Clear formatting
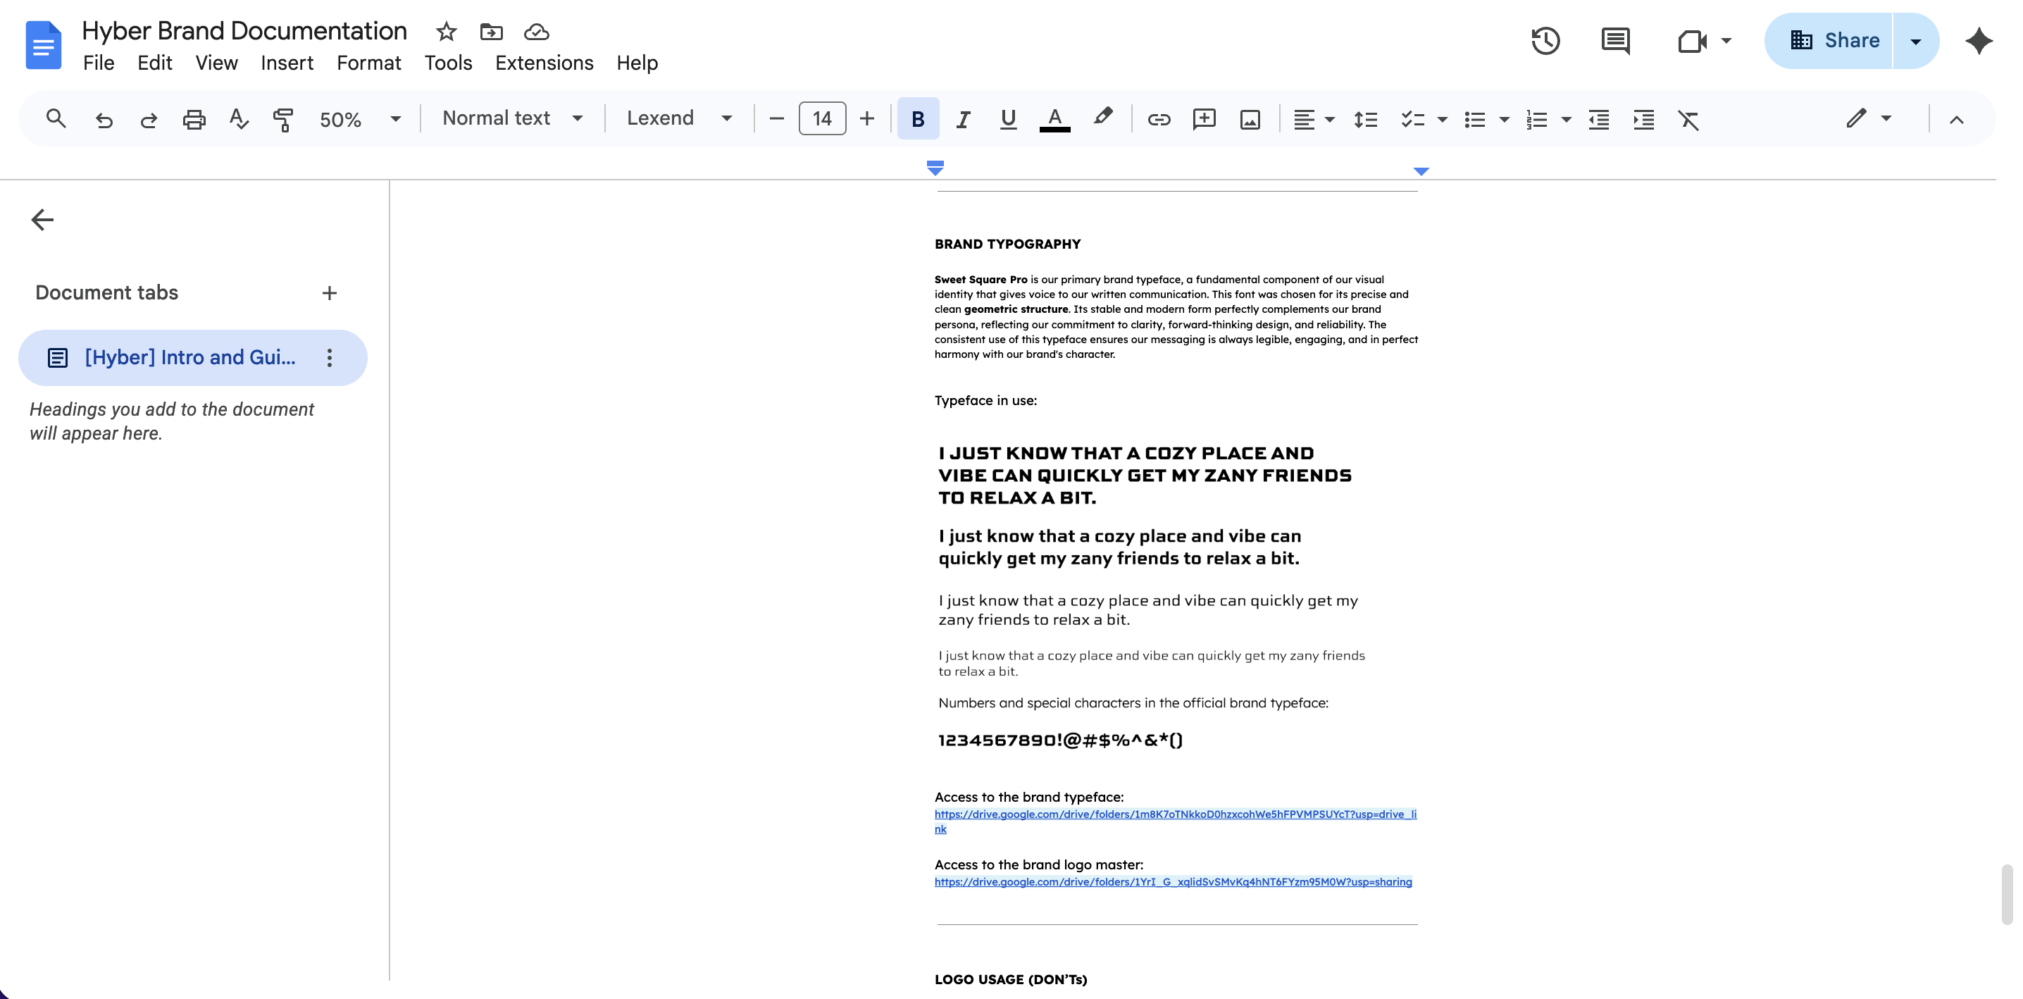 (1688, 119)
